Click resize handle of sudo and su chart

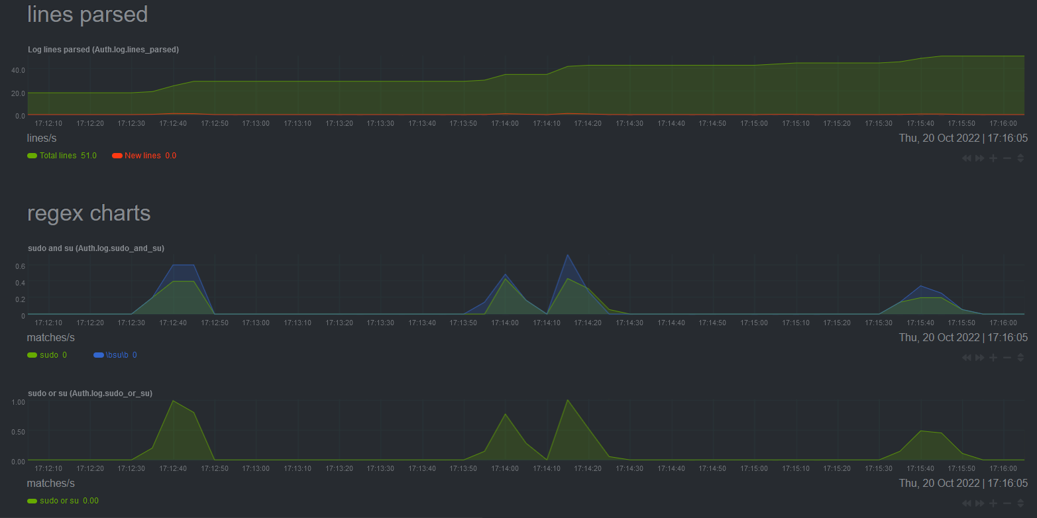point(1020,358)
